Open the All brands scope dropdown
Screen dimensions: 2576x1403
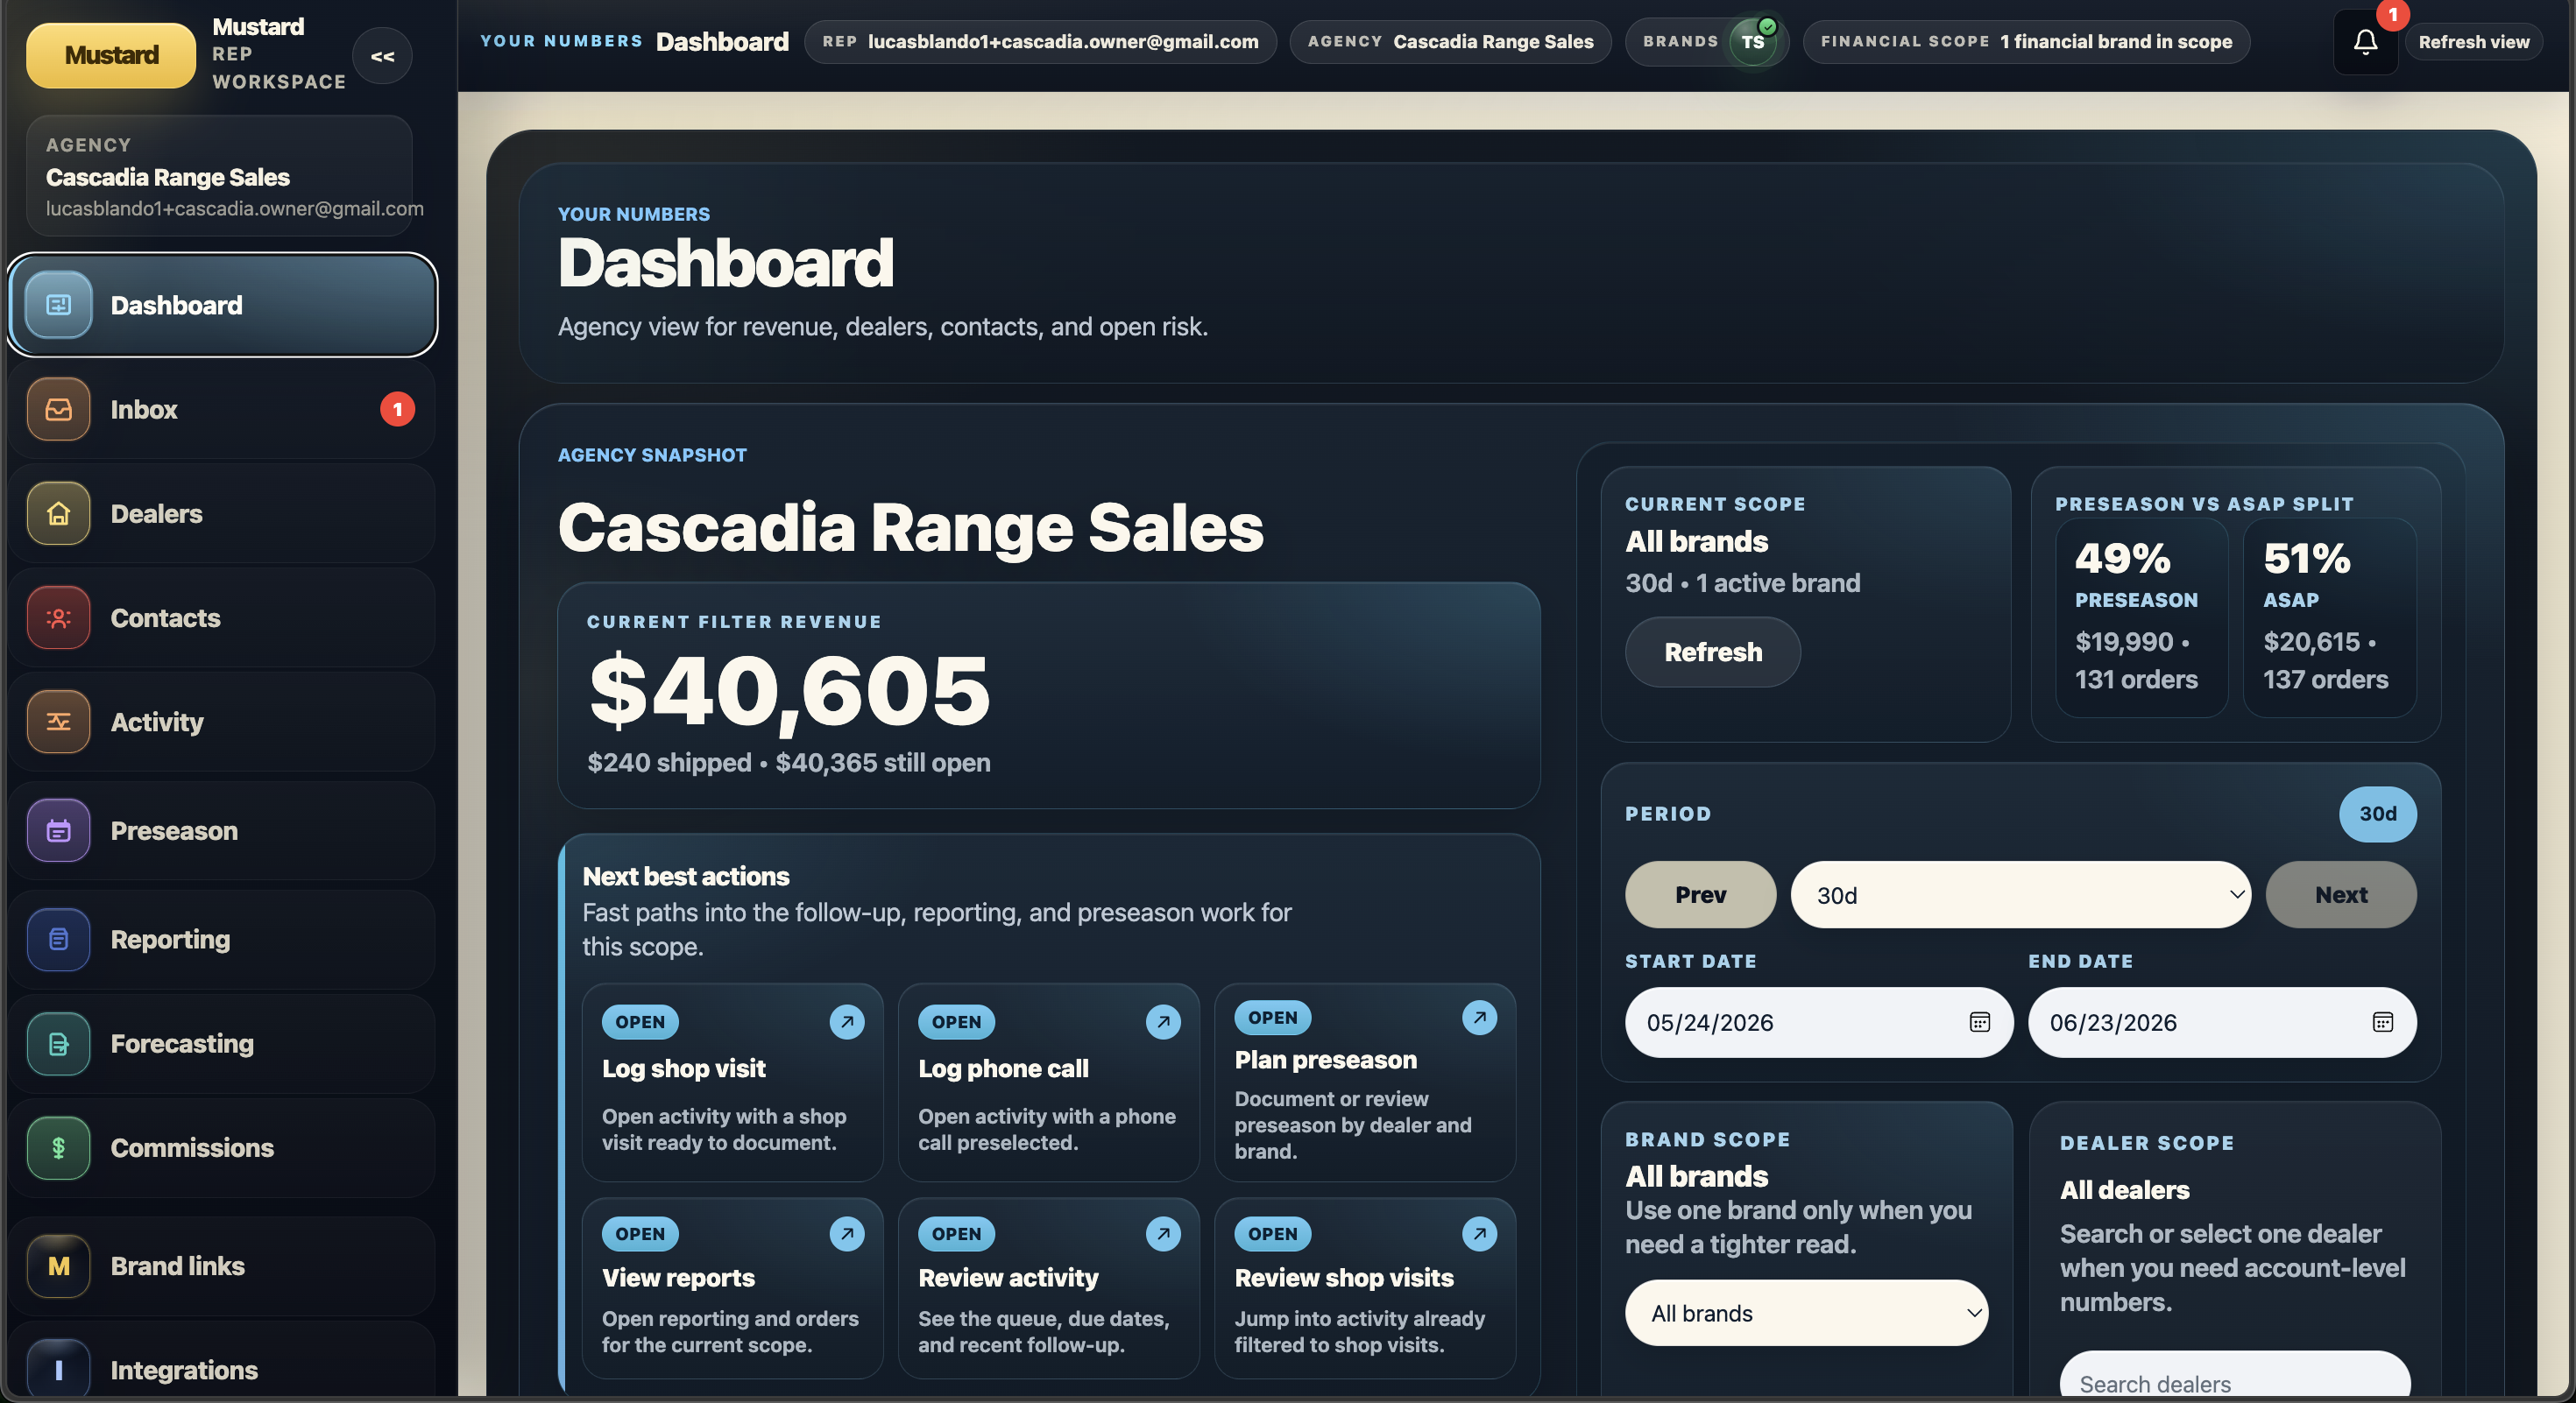pyautogui.click(x=1806, y=1313)
